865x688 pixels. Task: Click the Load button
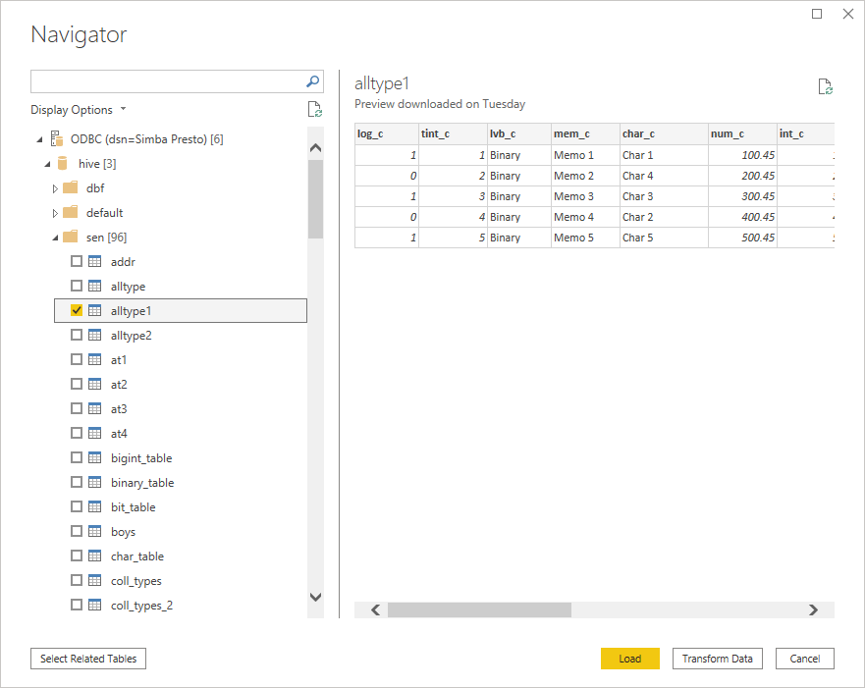coord(630,659)
